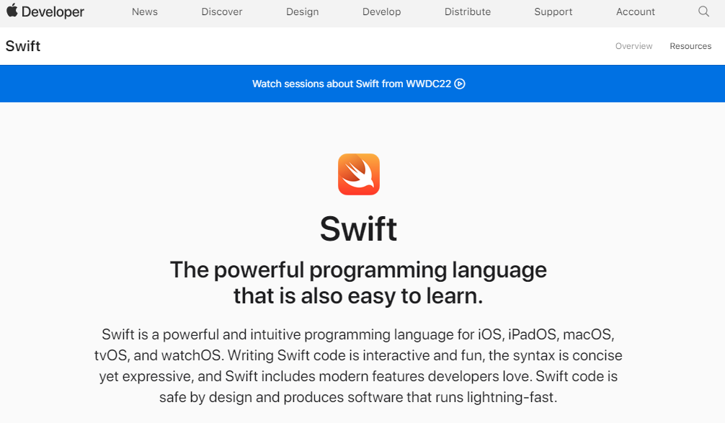Open the News menu item
The height and width of the screenshot is (423, 725).
145,12
